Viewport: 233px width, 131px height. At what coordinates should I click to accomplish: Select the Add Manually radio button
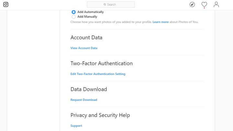click(73, 17)
